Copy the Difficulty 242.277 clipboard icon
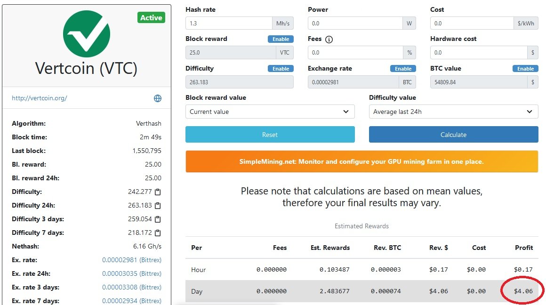The image size is (546, 305). click(x=158, y=192)
